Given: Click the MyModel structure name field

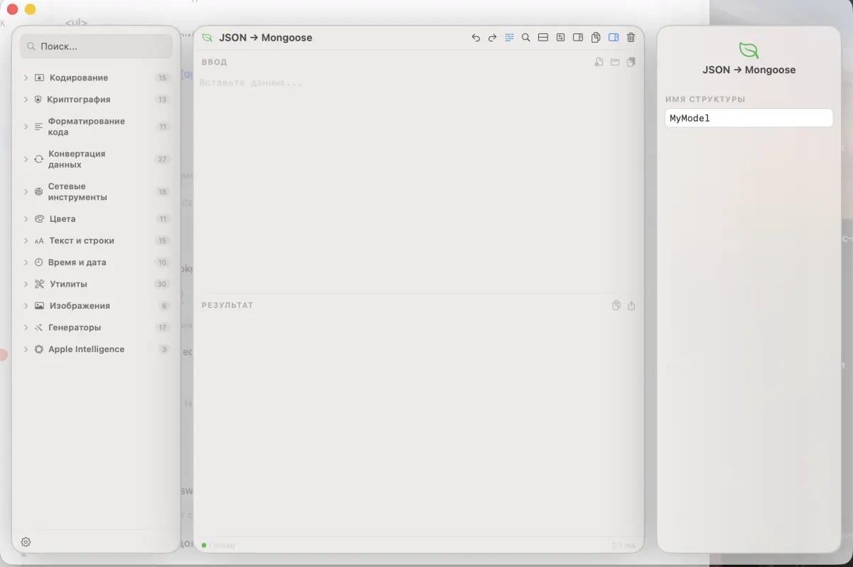Looking at the screenshot, I should [749, 118].
